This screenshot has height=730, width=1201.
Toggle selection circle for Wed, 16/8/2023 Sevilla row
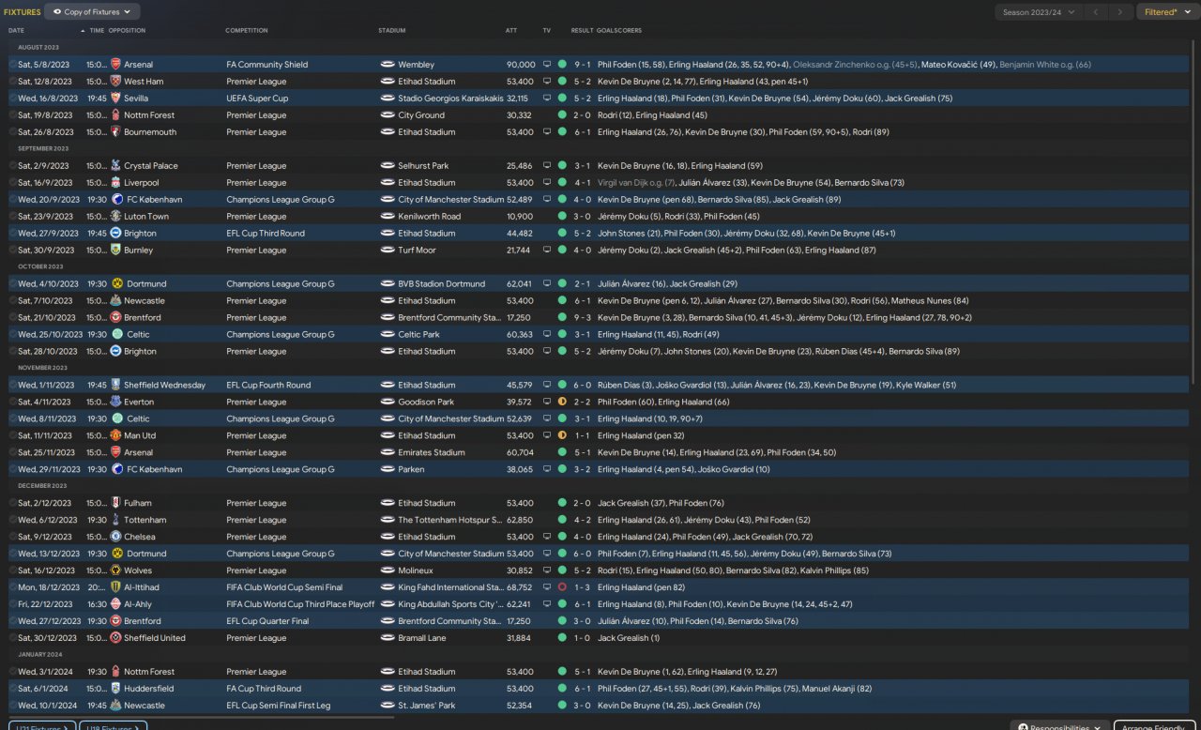[x=13, y=99]
